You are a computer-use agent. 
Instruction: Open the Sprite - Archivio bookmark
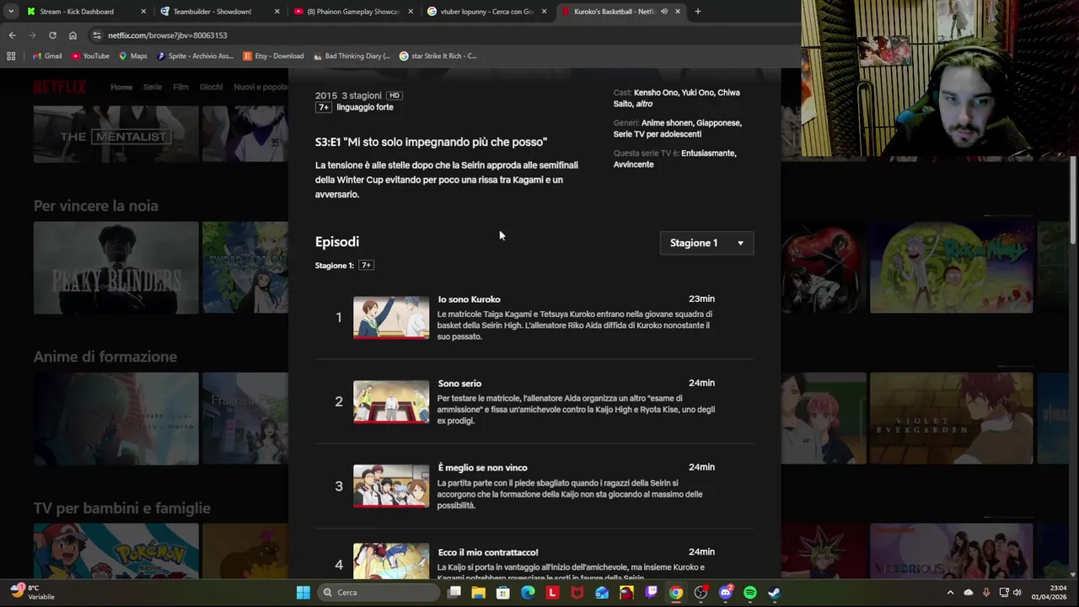click(195, 56)
